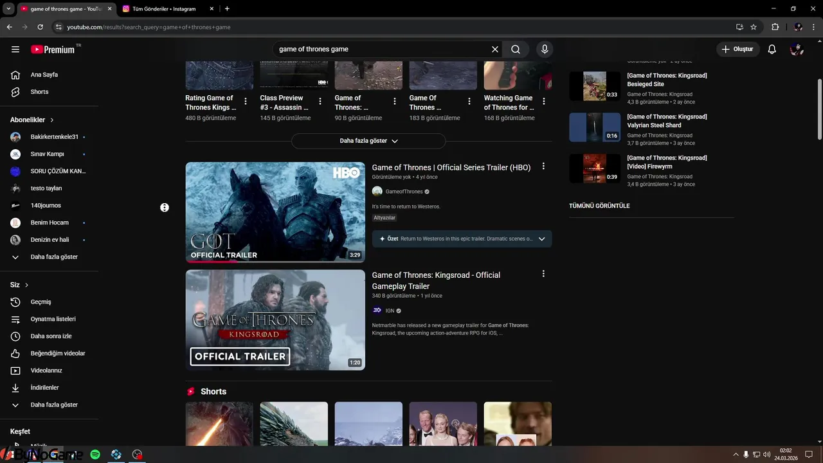Open options for Rating Game of Thrones Kings video
823x463 pixels.
point(246,102)
